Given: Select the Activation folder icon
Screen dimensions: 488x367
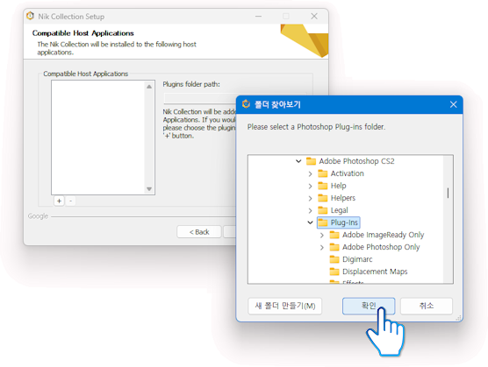Looking at the screenshot, I should click(x=323, y=173).
